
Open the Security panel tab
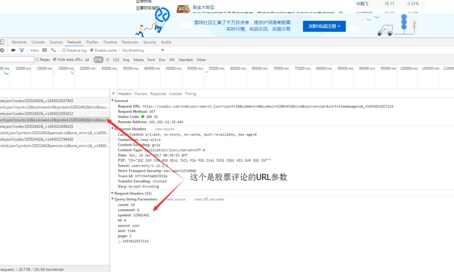(150, 42)
